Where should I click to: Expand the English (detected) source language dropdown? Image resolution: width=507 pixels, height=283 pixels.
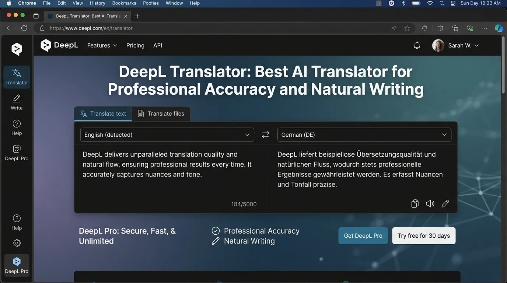pyautogui.click(x=167, y=135)
